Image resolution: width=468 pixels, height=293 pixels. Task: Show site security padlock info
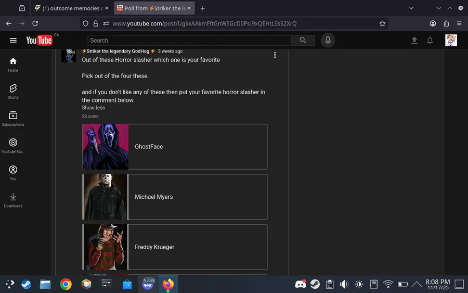[96, 23]
